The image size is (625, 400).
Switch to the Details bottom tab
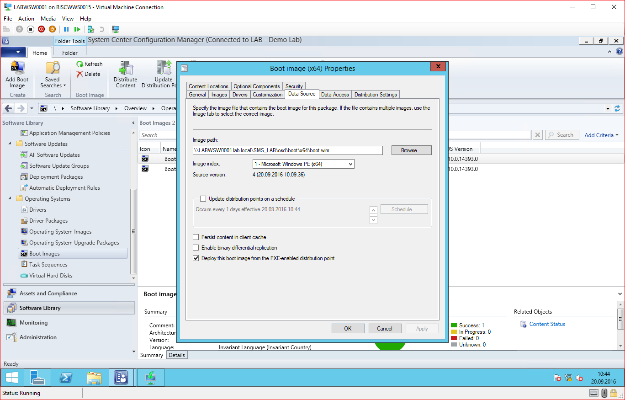coord(176,355)
